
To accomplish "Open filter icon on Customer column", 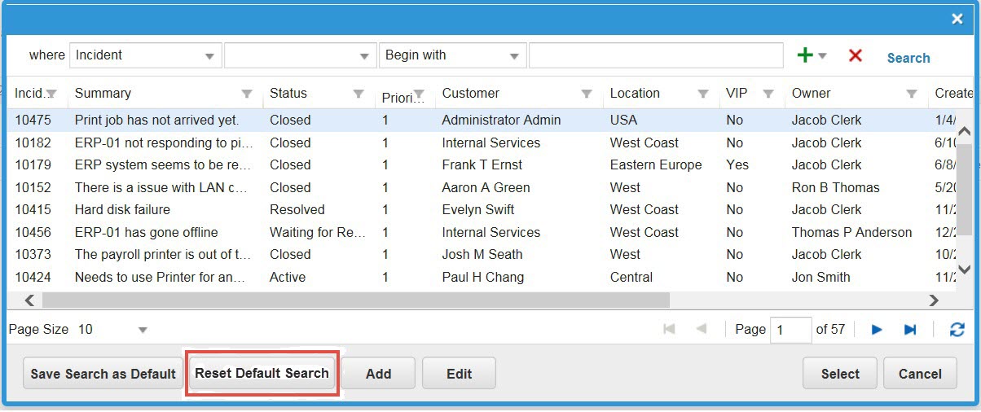I will (586, 94).
